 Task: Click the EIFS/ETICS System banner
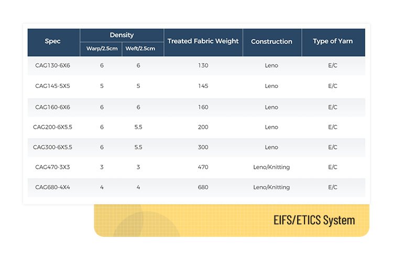[314, 220]
